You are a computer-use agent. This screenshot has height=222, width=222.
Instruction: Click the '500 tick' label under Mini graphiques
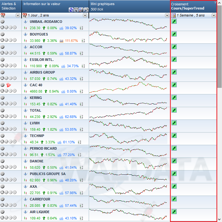(x=97, y=9)
